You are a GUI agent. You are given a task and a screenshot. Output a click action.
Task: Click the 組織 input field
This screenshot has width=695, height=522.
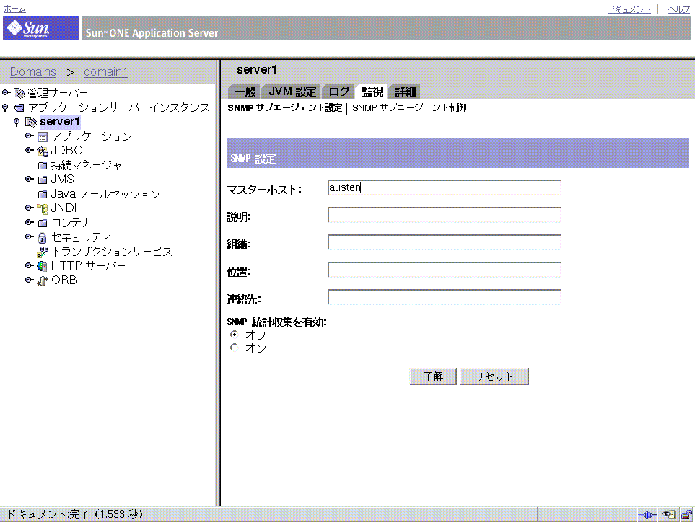(x=444, y=243)
